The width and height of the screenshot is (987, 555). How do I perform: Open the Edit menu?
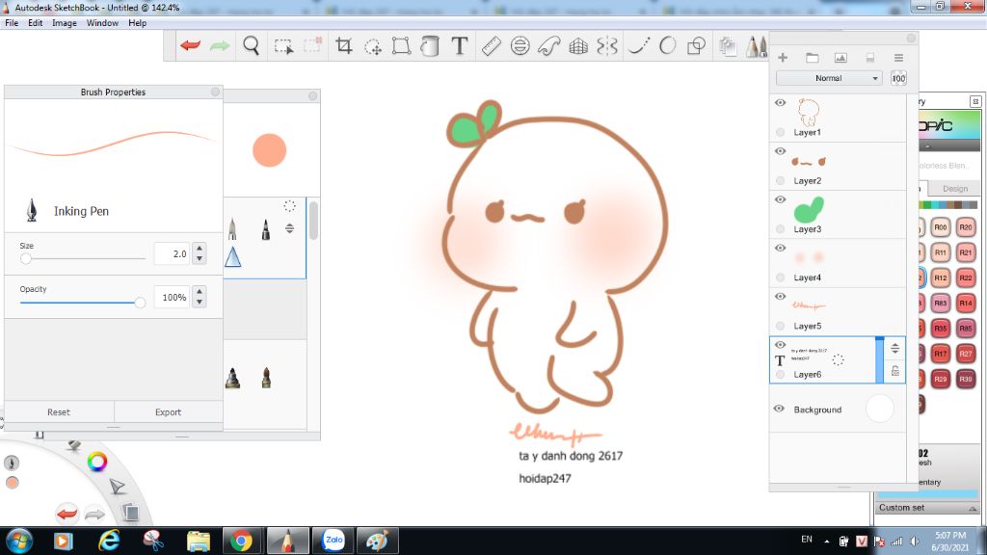coord(36,23)
